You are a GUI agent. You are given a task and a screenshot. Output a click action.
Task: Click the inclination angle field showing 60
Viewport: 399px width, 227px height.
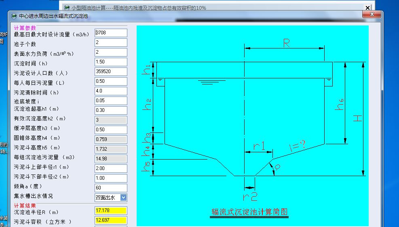(x=111, y=187)
